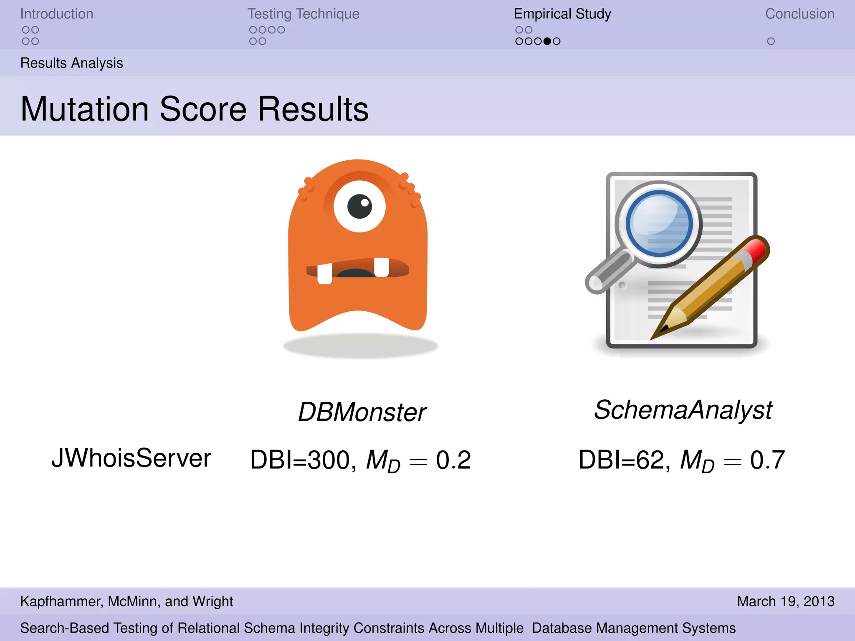Click second dot in Introduction's top row
This screenshot has height=641, width=855.
click(x=35, y=30)
